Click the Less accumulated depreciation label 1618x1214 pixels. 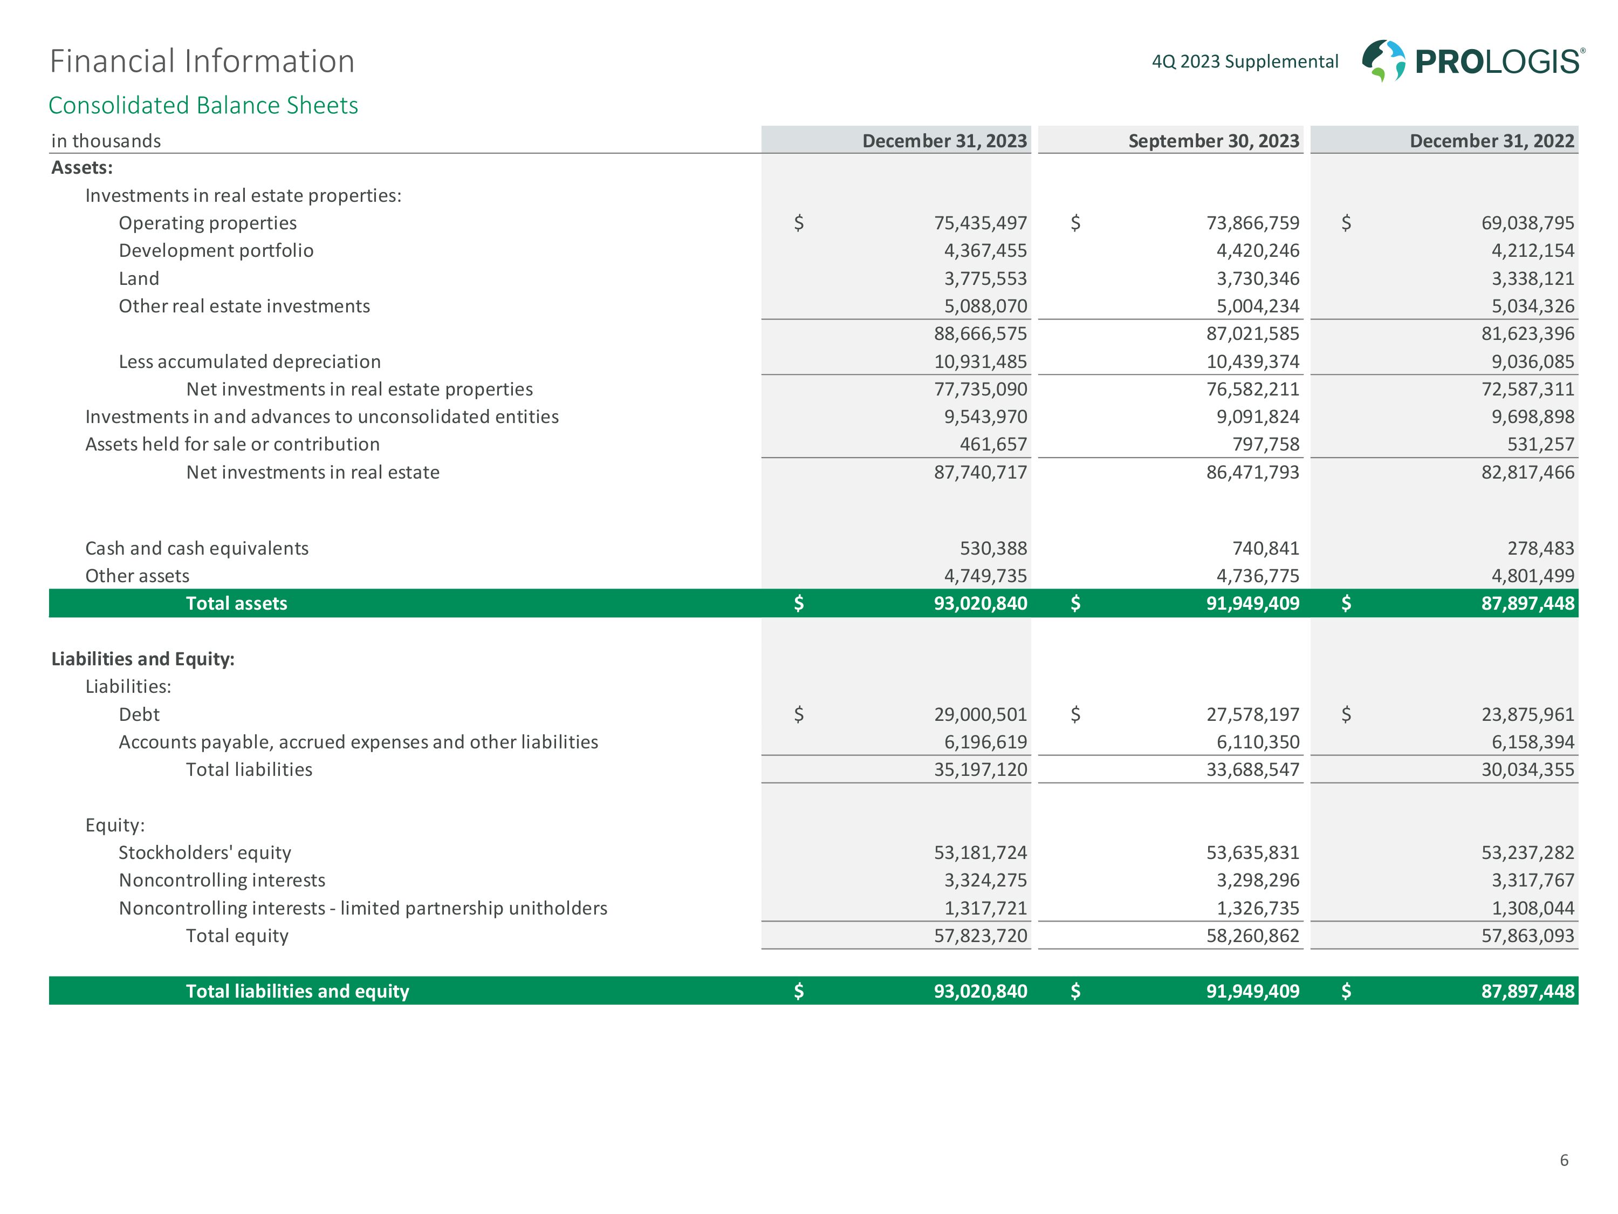tap(249, 362)
